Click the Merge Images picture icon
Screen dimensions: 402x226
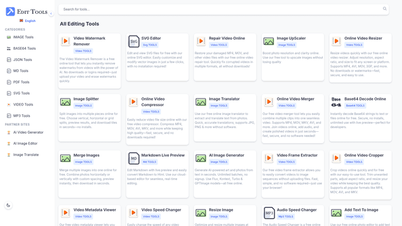pyautogui.click(x=65, y=158)
